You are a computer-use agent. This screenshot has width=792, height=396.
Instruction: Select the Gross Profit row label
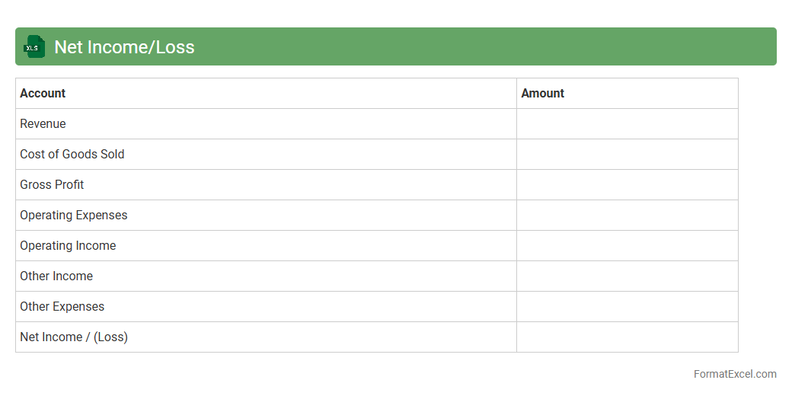(x=52, y=185)
